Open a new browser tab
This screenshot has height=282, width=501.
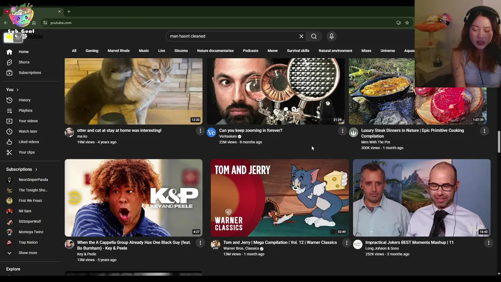pyautogui.click(x=68, y=11)
